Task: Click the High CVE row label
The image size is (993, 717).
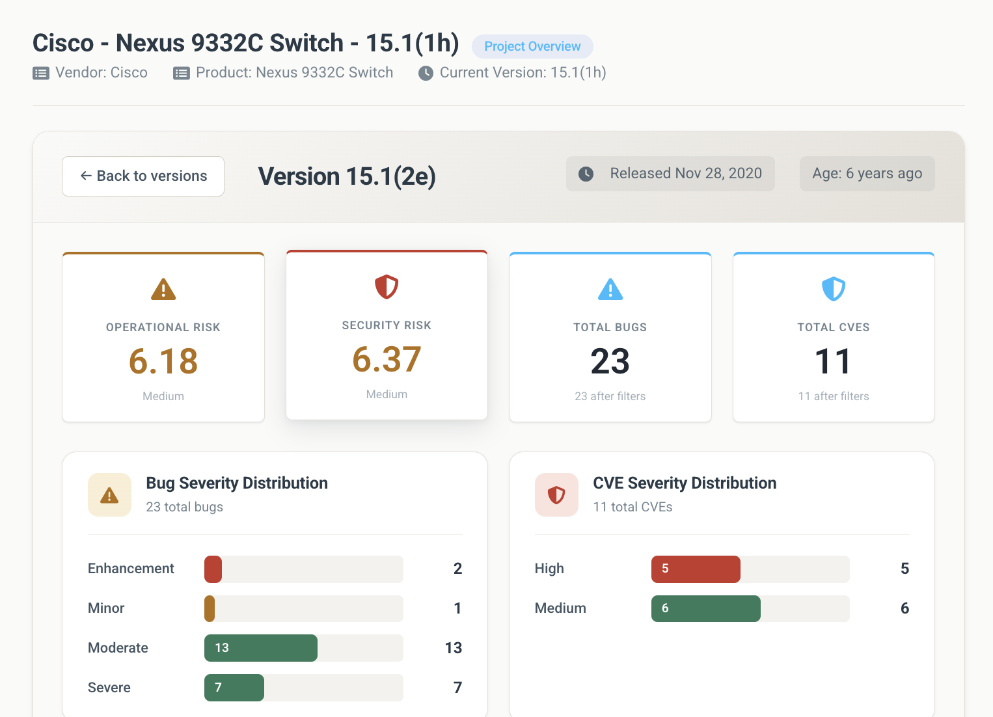Action: (x=549, y=569)
